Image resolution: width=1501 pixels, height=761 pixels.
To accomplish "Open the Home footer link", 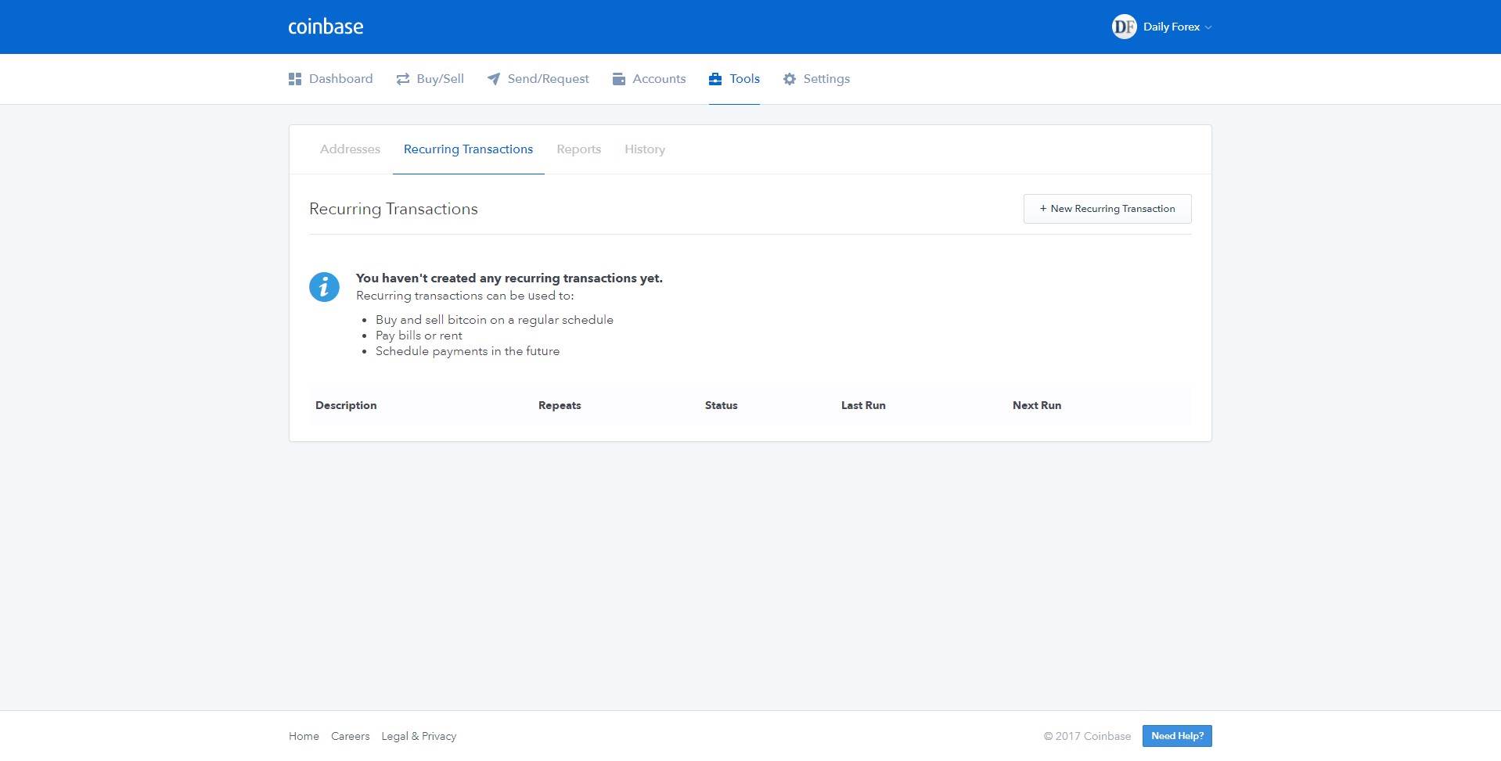I will (304, 736).
